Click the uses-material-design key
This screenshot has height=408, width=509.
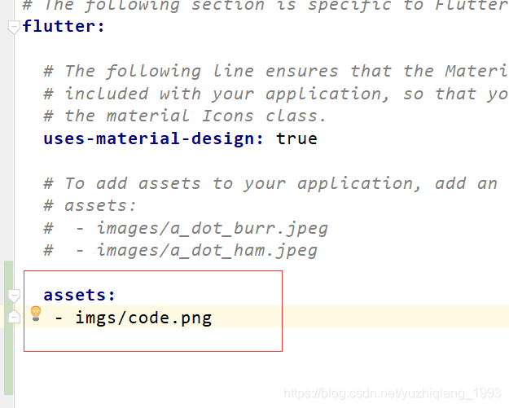coord(154,138)
